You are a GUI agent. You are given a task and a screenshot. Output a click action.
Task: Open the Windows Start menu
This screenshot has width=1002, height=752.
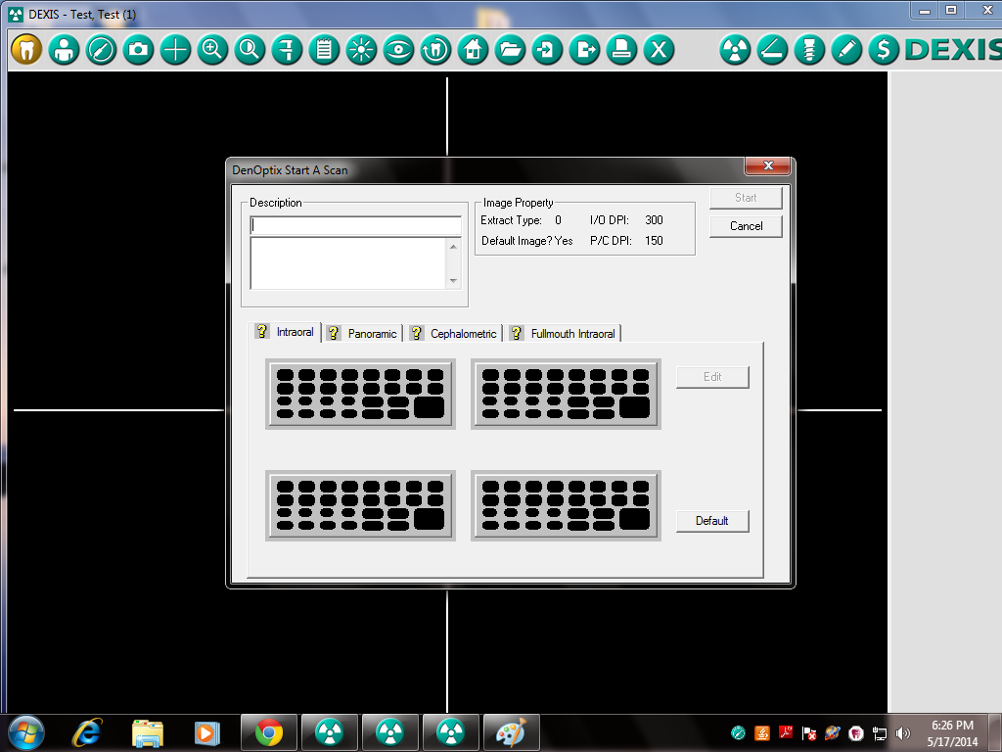[26, 732]
